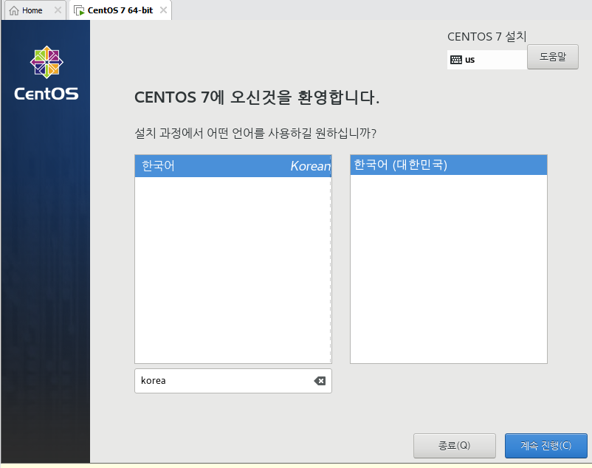Image resolution: width=592 pixels, height=468 pixels.
Task: Open help with the 도움말 button
Action: pos(553,57)
